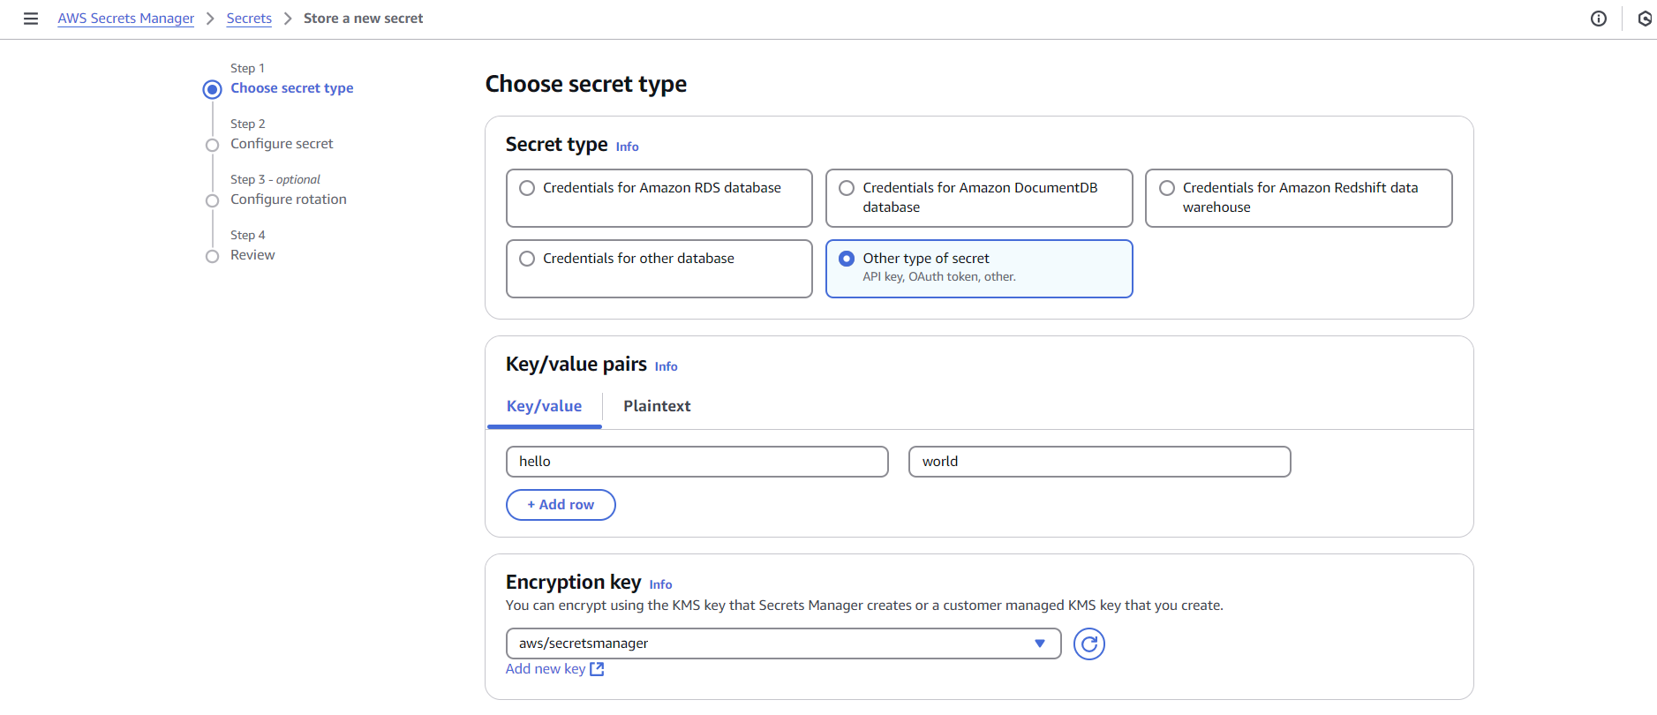Open Info link next to Secret type

[627, 147]
